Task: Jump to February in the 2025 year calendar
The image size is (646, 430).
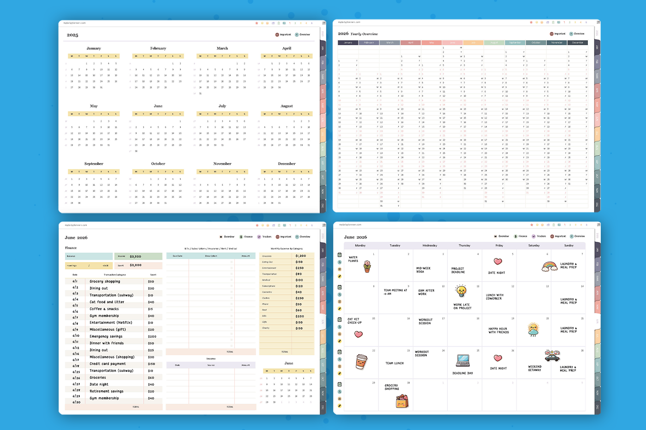Action: point(158,48)
